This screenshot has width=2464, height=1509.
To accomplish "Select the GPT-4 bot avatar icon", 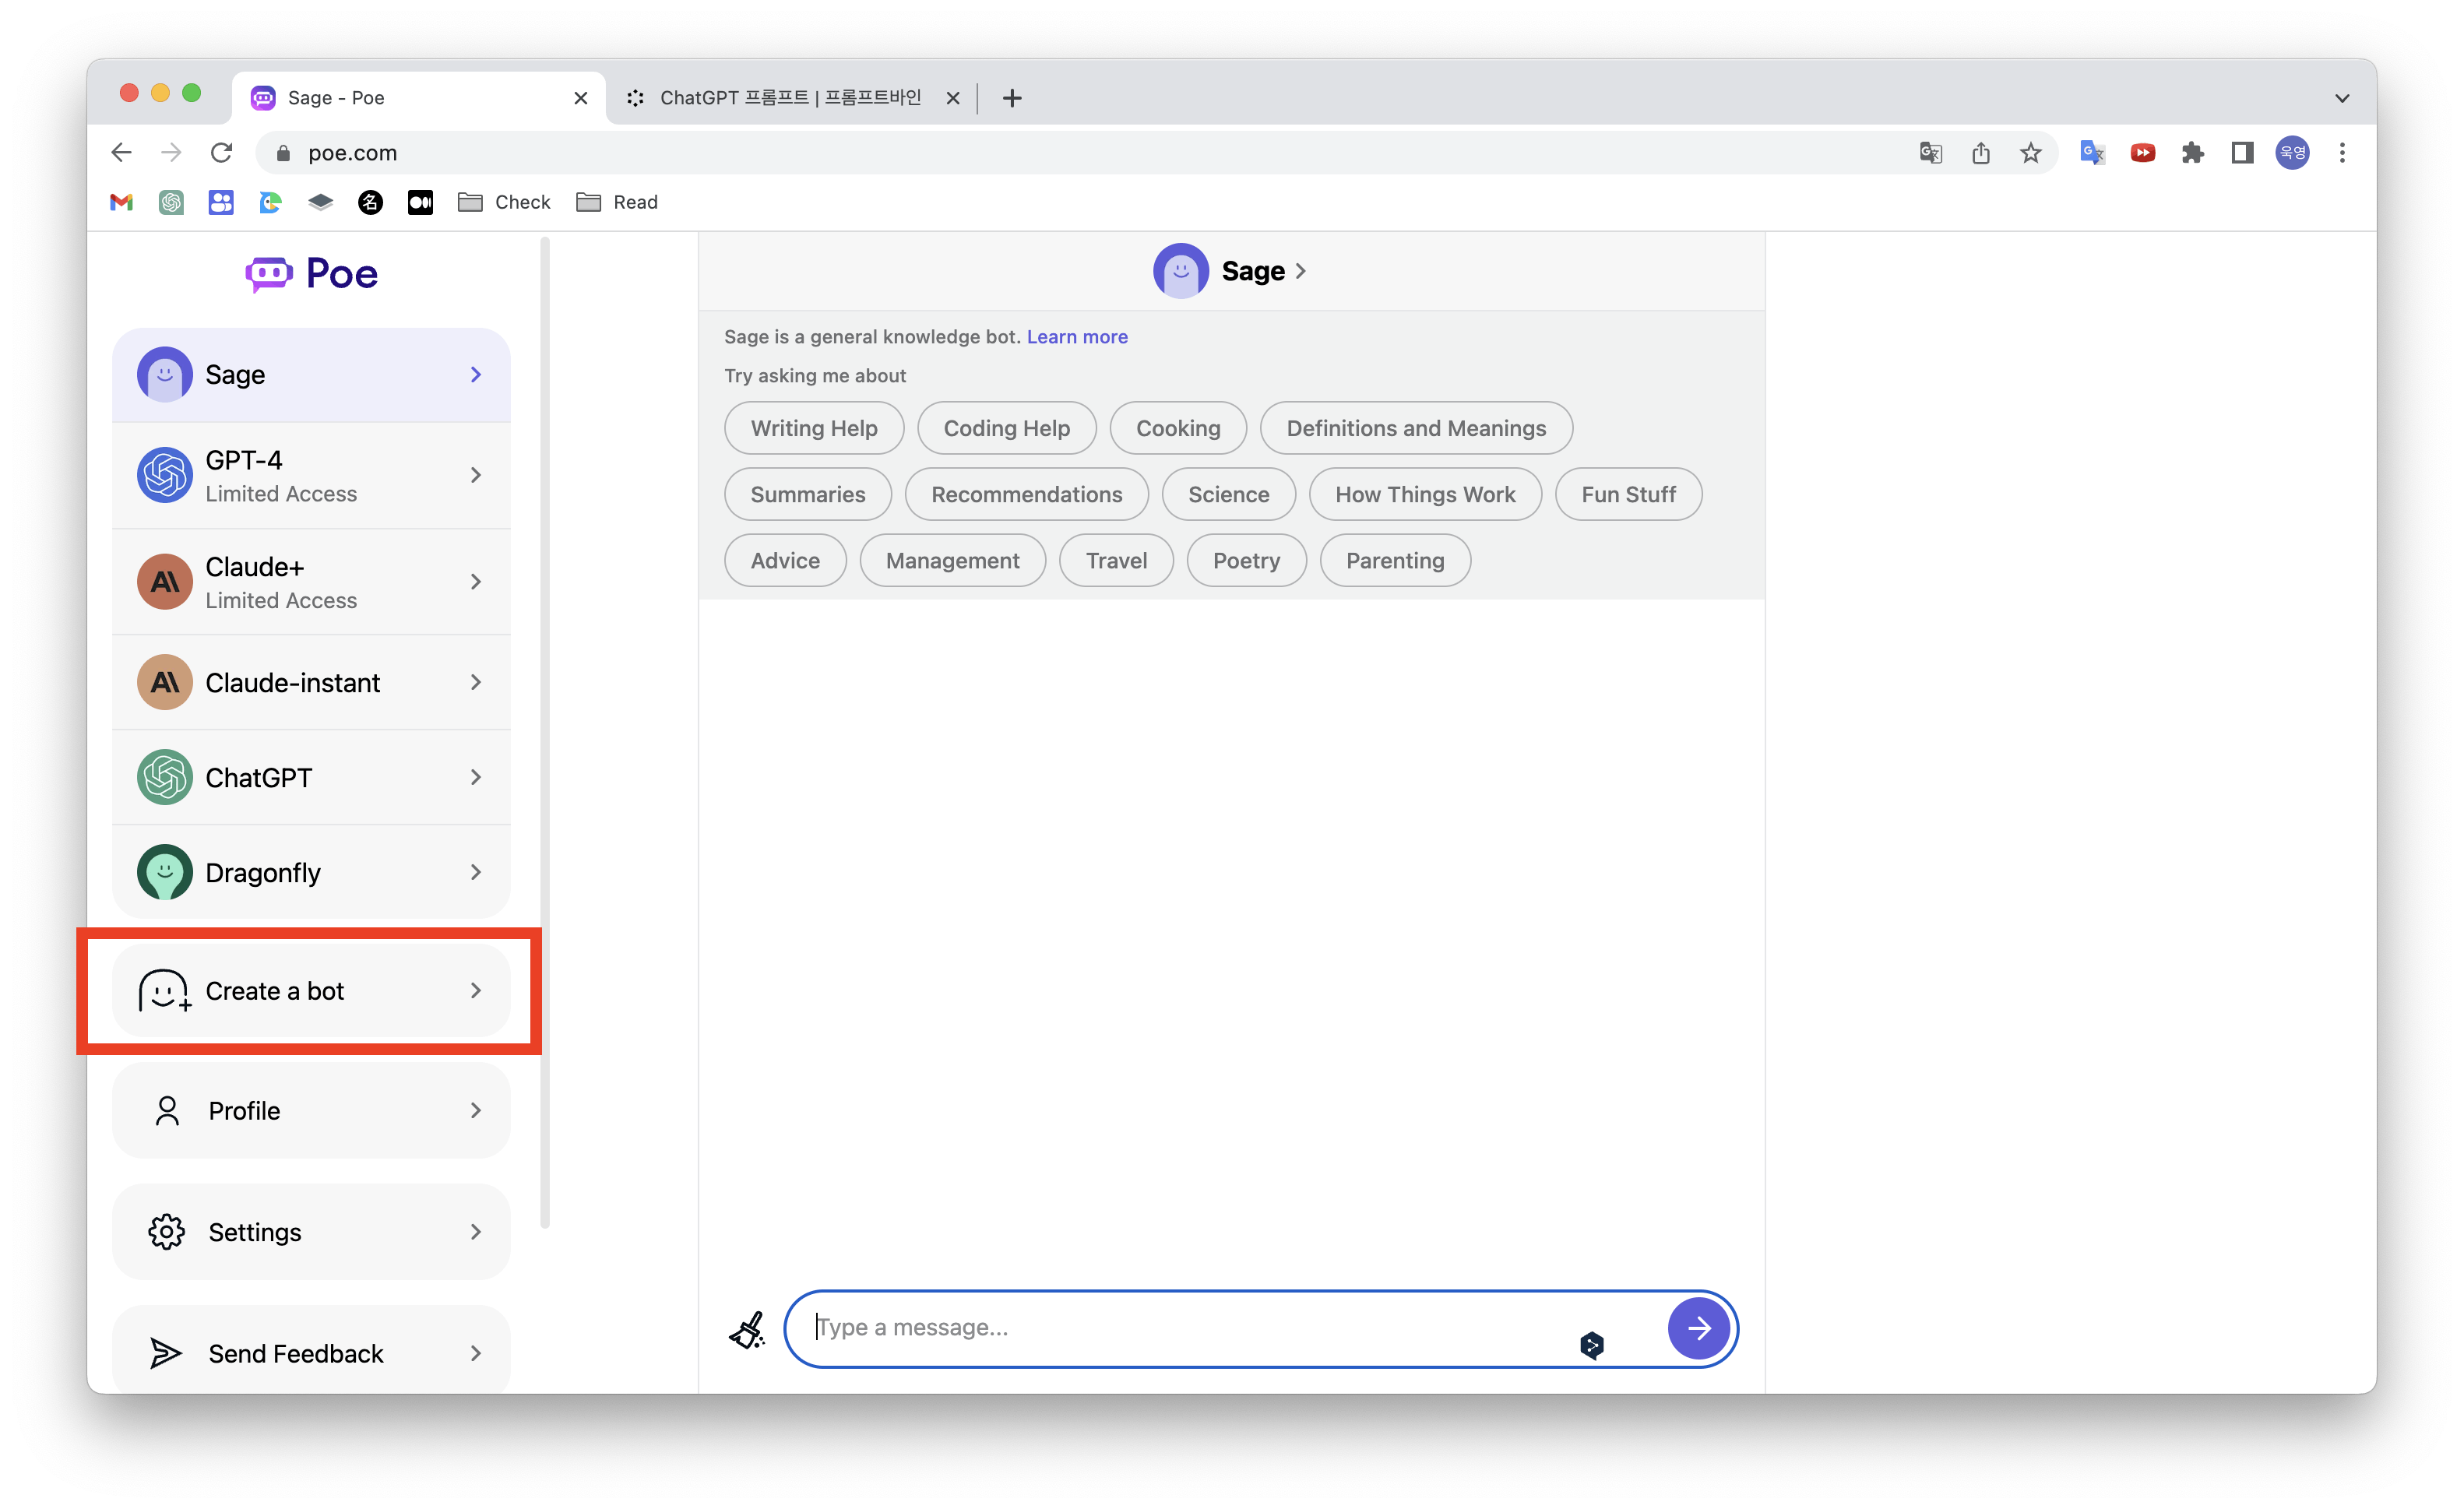I will pyautogui.click(x=164, y=475).
